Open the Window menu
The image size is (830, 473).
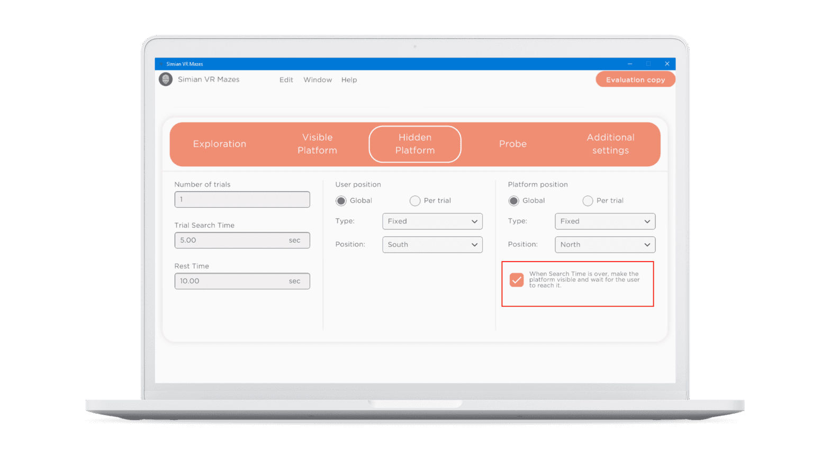coord(318,80)
